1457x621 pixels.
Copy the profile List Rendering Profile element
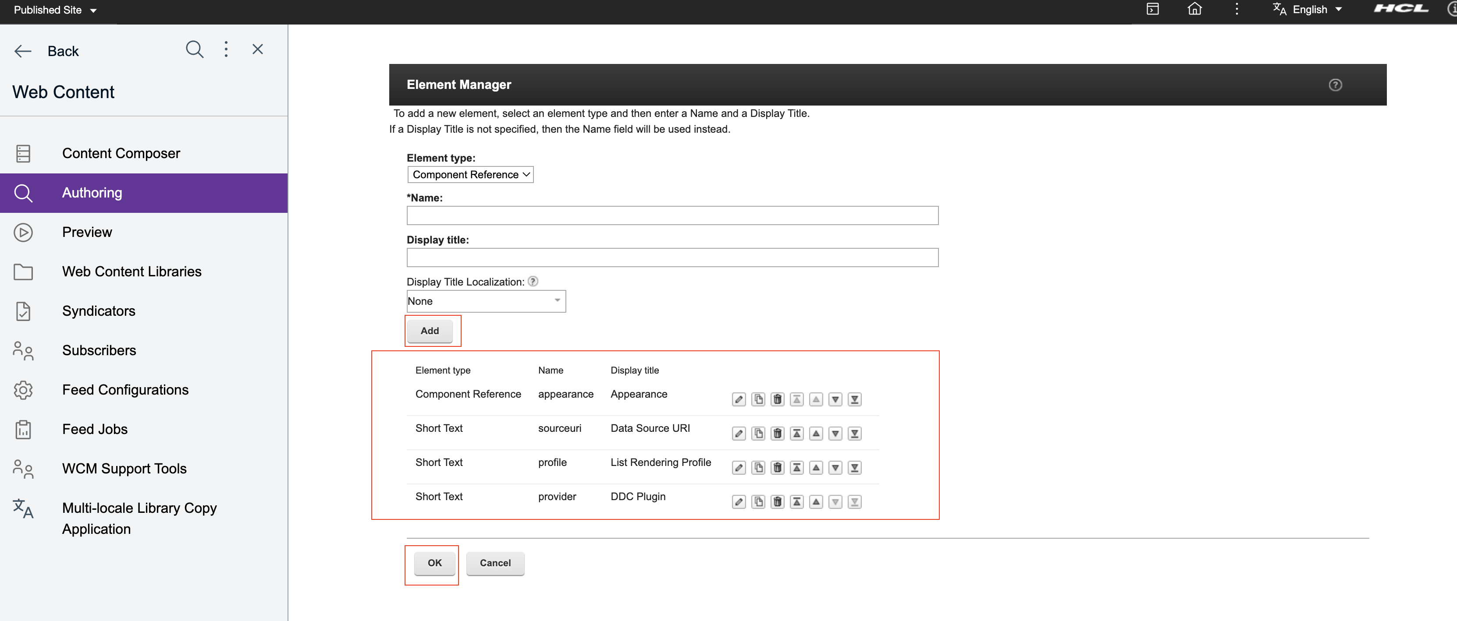click(758, 467)
